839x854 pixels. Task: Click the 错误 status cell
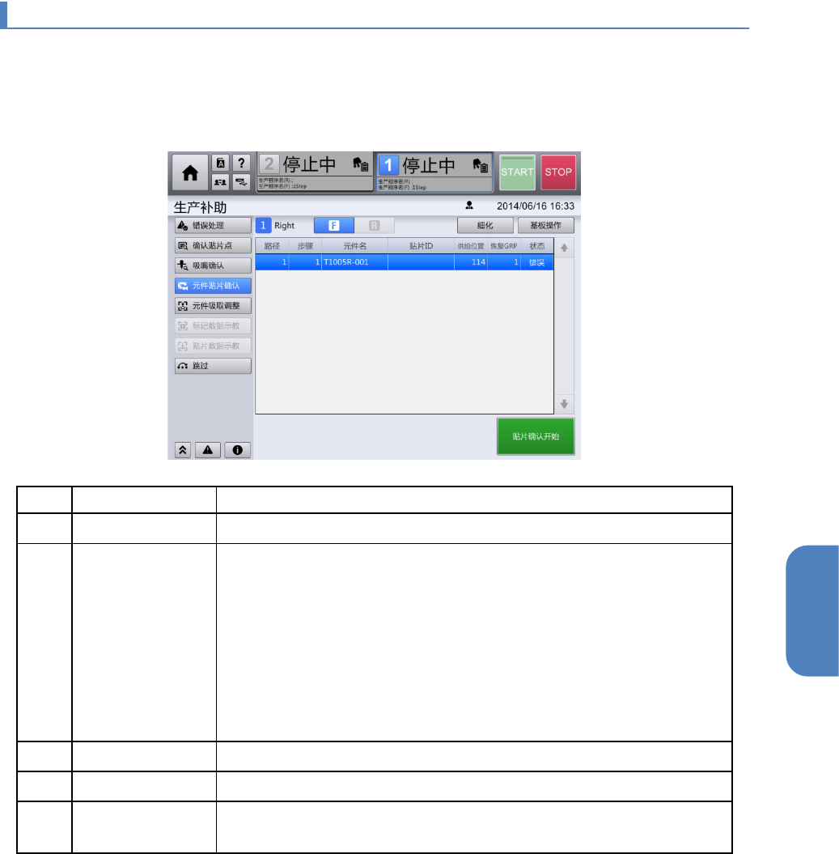pos(537,262)
